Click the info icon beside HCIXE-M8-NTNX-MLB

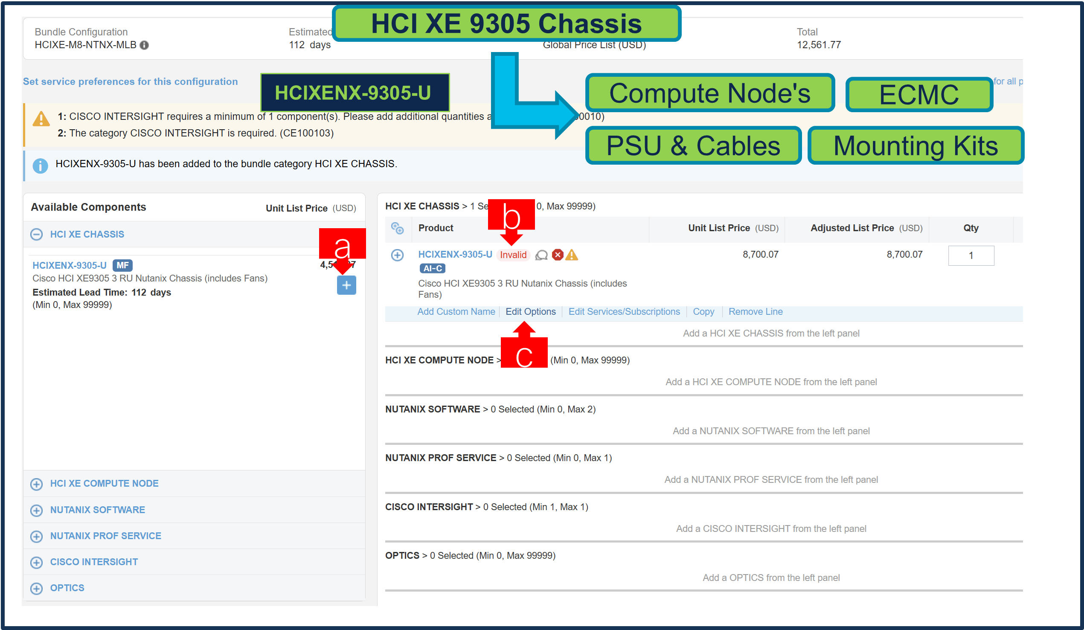point(145,45)
